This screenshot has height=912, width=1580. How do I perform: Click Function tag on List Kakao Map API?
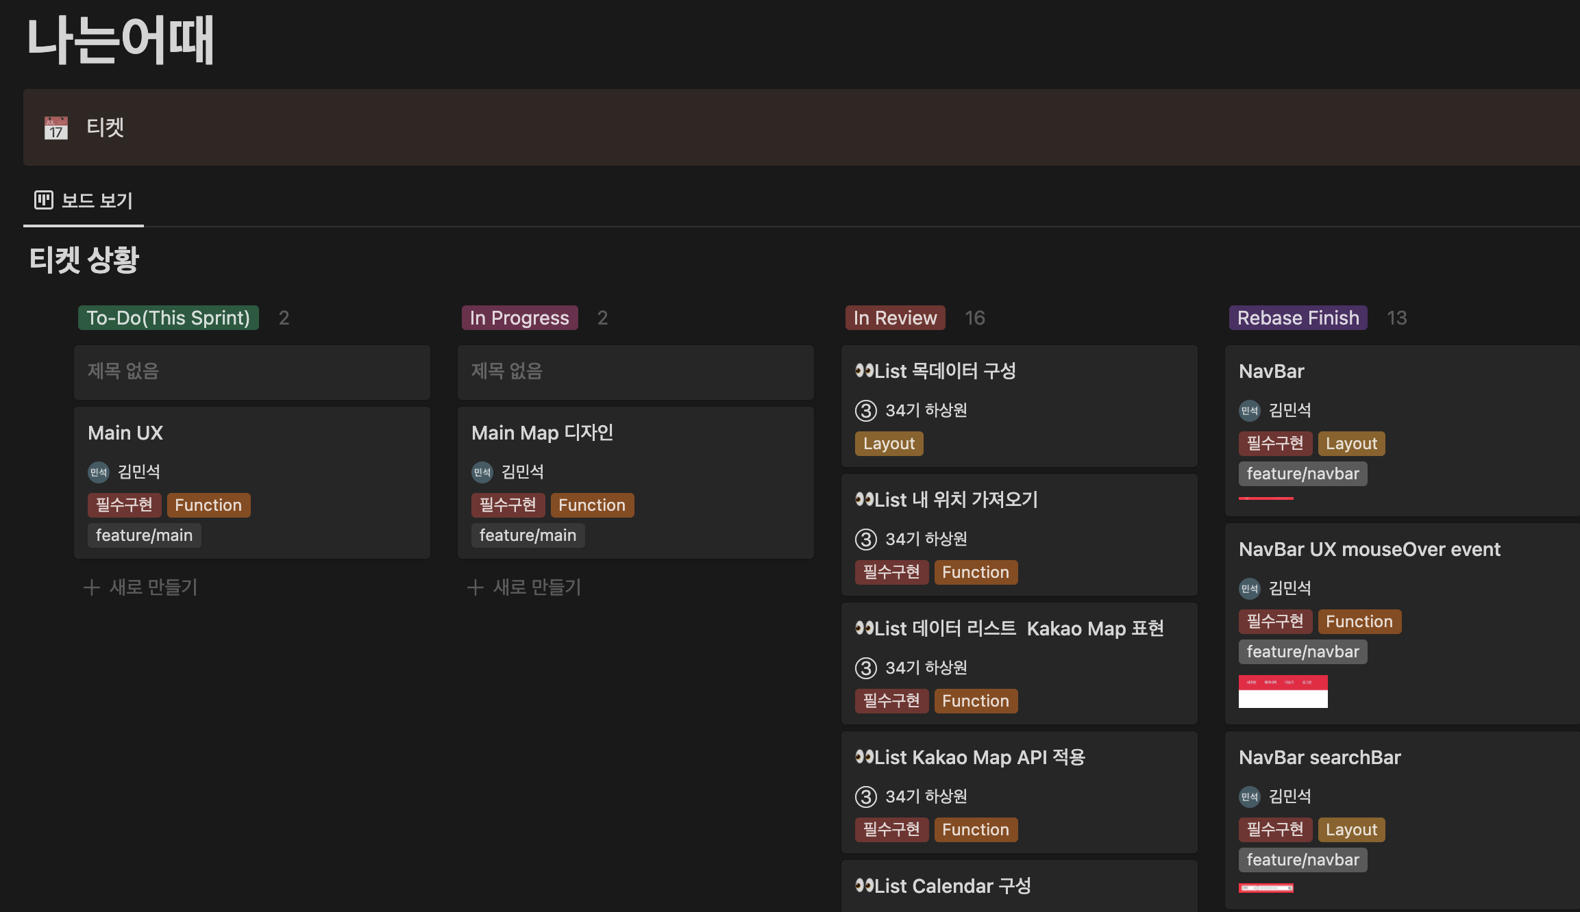pos(976,830)
